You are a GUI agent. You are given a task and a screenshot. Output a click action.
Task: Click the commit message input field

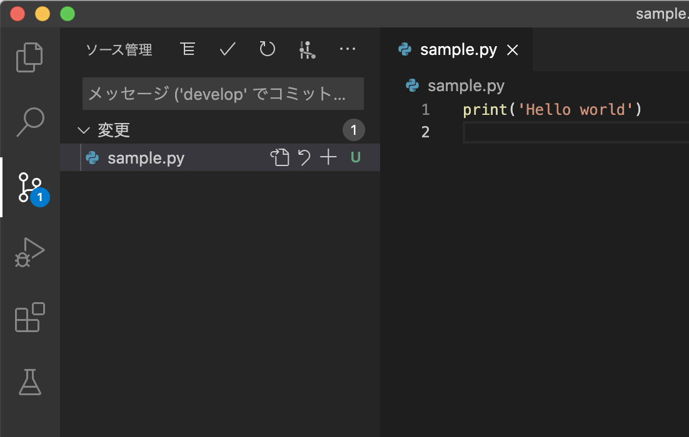click(223, 94)
